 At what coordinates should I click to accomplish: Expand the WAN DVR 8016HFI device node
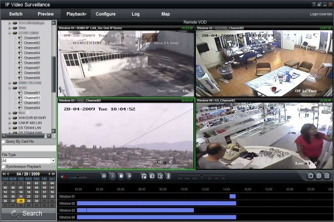9,118
